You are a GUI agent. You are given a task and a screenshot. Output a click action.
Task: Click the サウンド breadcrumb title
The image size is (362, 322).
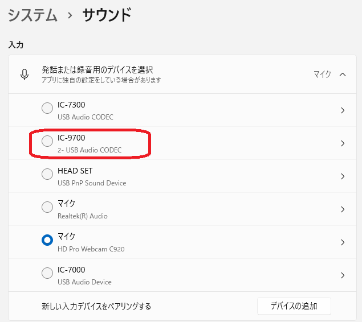107,15
